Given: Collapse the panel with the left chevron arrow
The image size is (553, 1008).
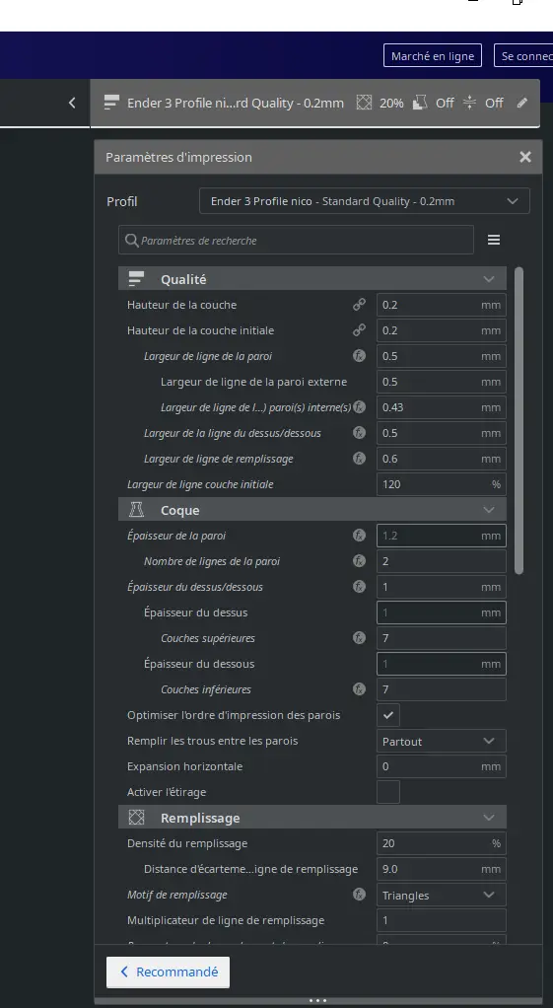Looking at the screenshot, I should tap(71, 103).
